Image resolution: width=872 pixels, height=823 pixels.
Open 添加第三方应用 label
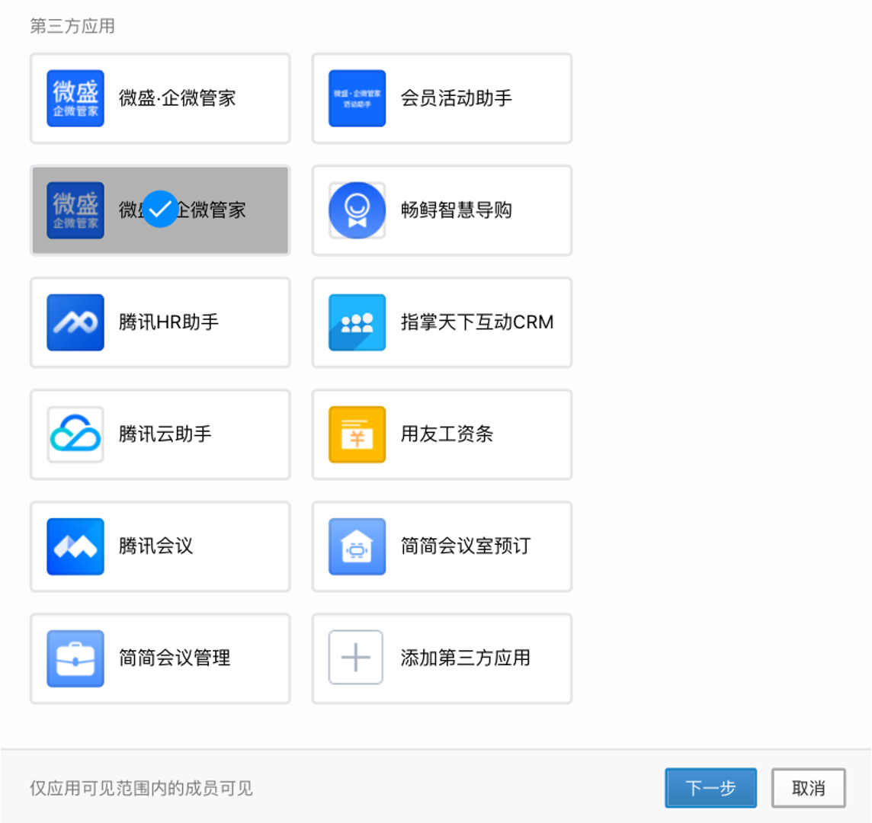point(466,658)
